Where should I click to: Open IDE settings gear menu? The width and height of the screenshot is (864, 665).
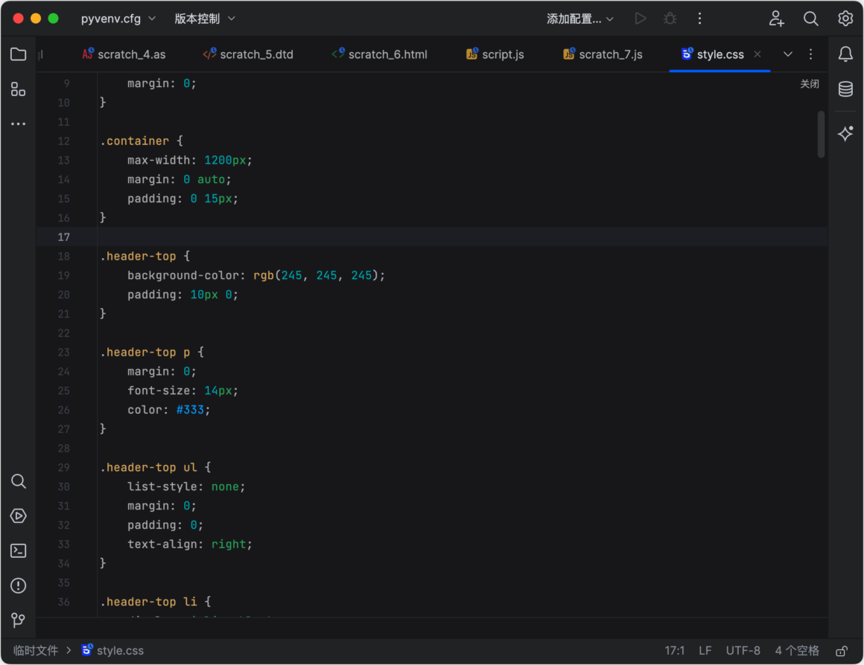coord(845,19)
